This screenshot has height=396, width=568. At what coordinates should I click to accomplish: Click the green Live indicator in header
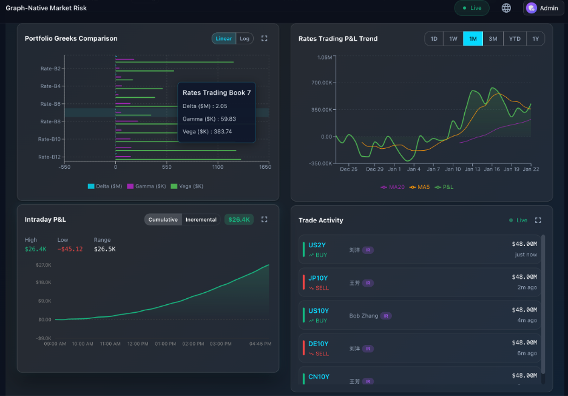pos(472,8)
